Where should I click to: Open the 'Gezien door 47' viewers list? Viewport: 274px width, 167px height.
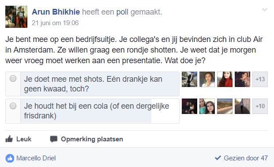[246, 158]
